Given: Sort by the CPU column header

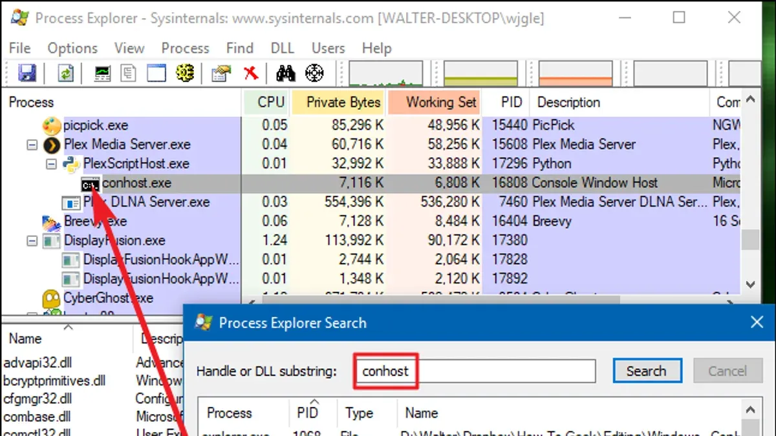Looking at the screenshot, I should point(266,103).
